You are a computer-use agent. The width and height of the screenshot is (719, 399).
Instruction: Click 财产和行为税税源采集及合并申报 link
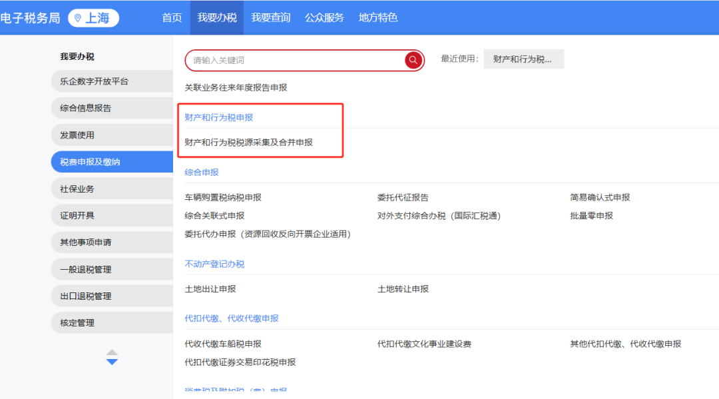248,143
